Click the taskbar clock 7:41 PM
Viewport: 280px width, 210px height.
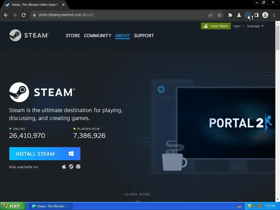click(x=270, y=206)
